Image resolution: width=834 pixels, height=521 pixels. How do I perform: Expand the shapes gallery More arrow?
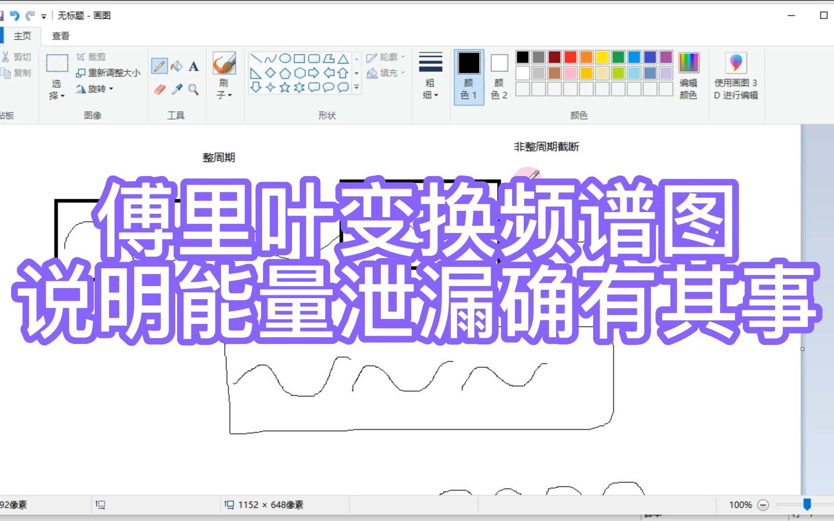tap(357, 87)
